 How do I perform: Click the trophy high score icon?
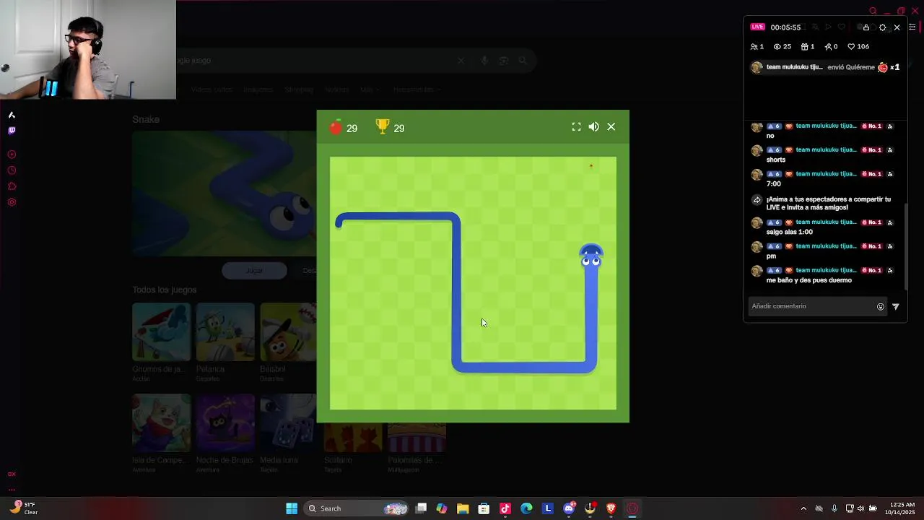pos(383,127)
